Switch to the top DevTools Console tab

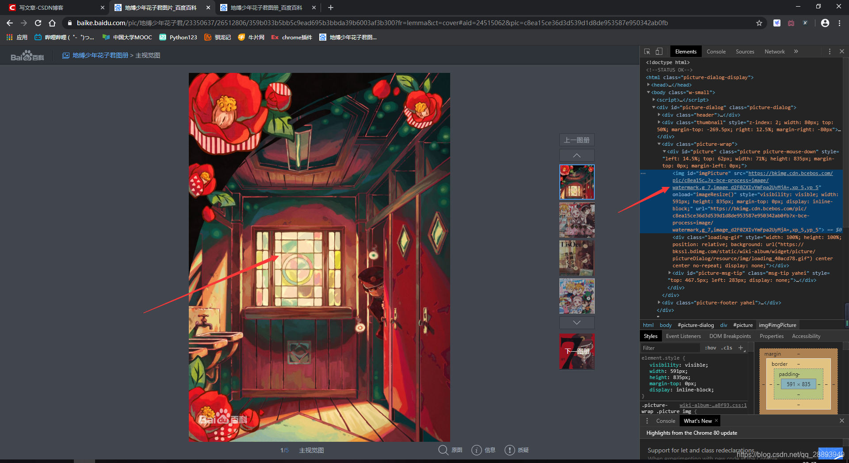716,52
